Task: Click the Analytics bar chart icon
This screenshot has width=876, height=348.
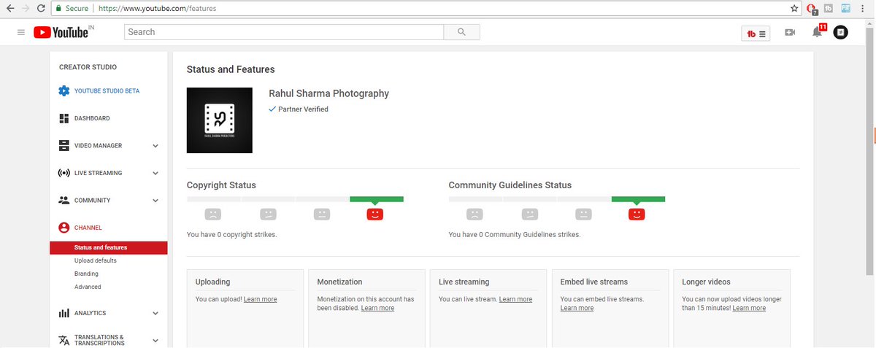Action: 64,313
